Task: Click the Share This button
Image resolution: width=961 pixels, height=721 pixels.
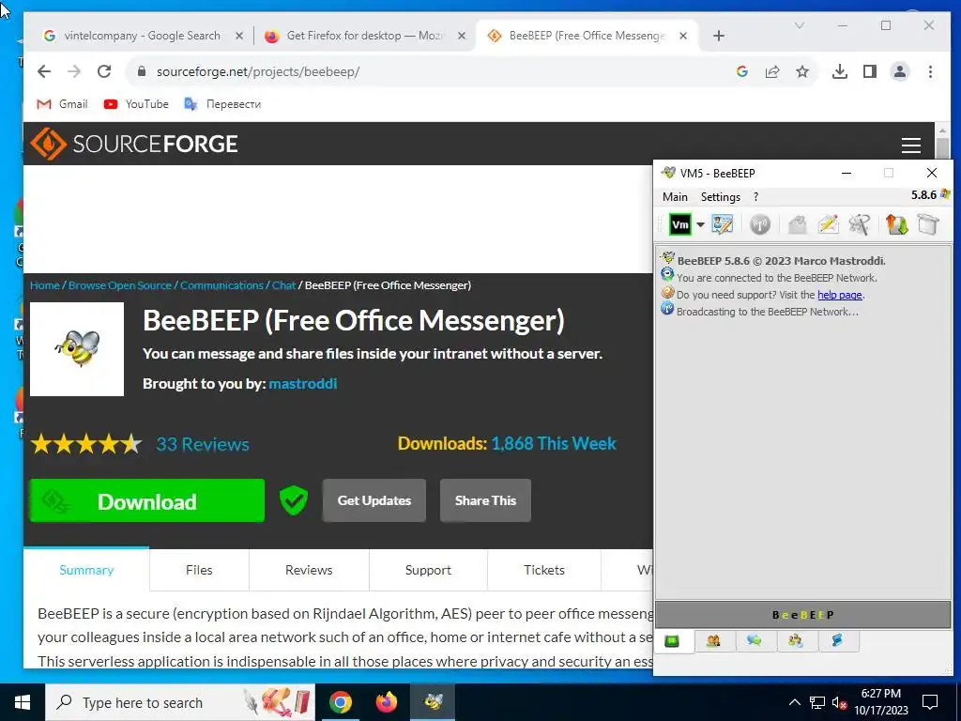Action: [x=485, y=501]
